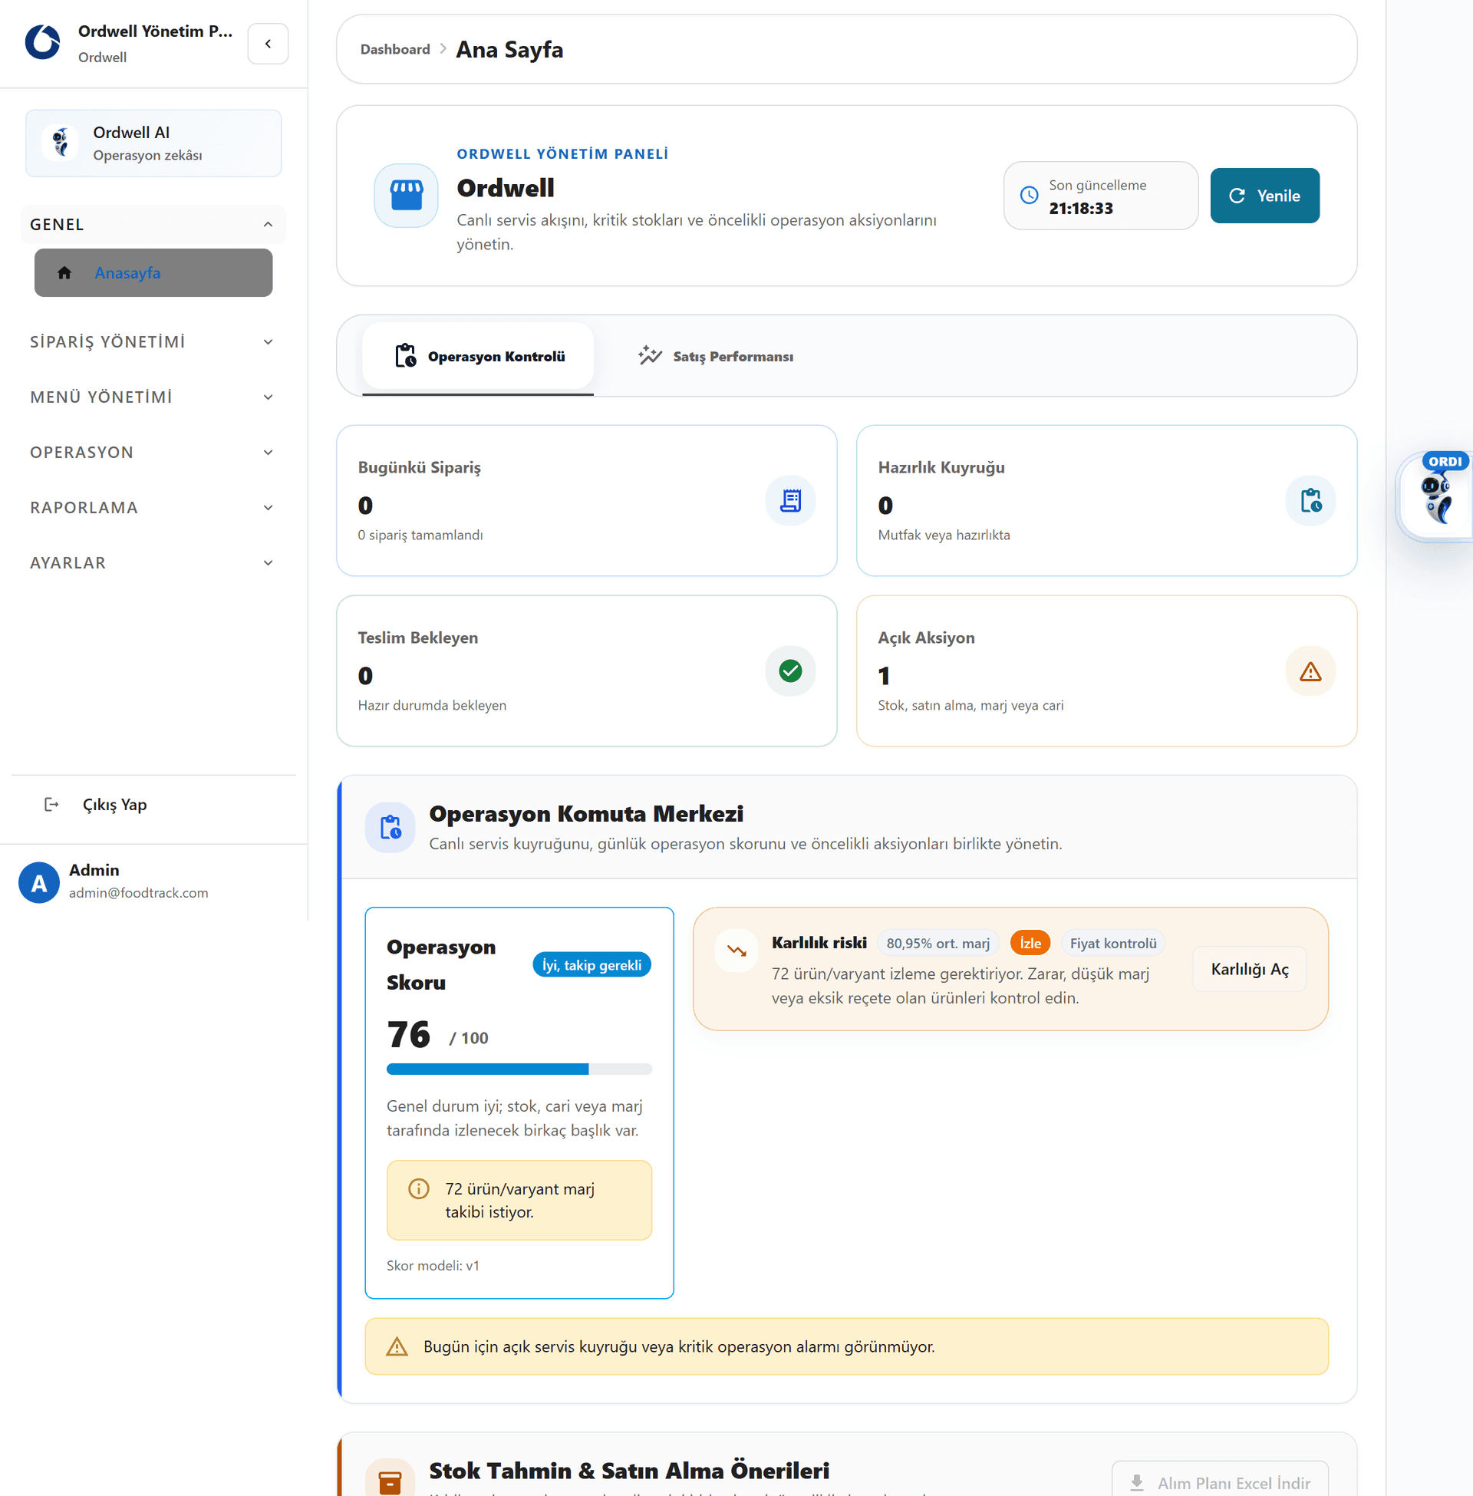Screen dimensions: 1473x1496
Task: Switch to the Operasyon Kontrolü tab
Action: coord(478,357)
